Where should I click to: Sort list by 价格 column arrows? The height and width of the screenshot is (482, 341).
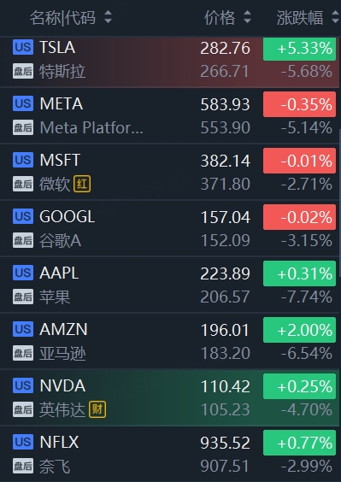[247, 17]
